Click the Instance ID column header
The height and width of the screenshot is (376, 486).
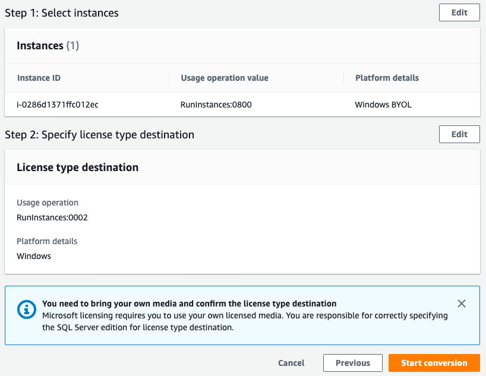click(39, 78)
